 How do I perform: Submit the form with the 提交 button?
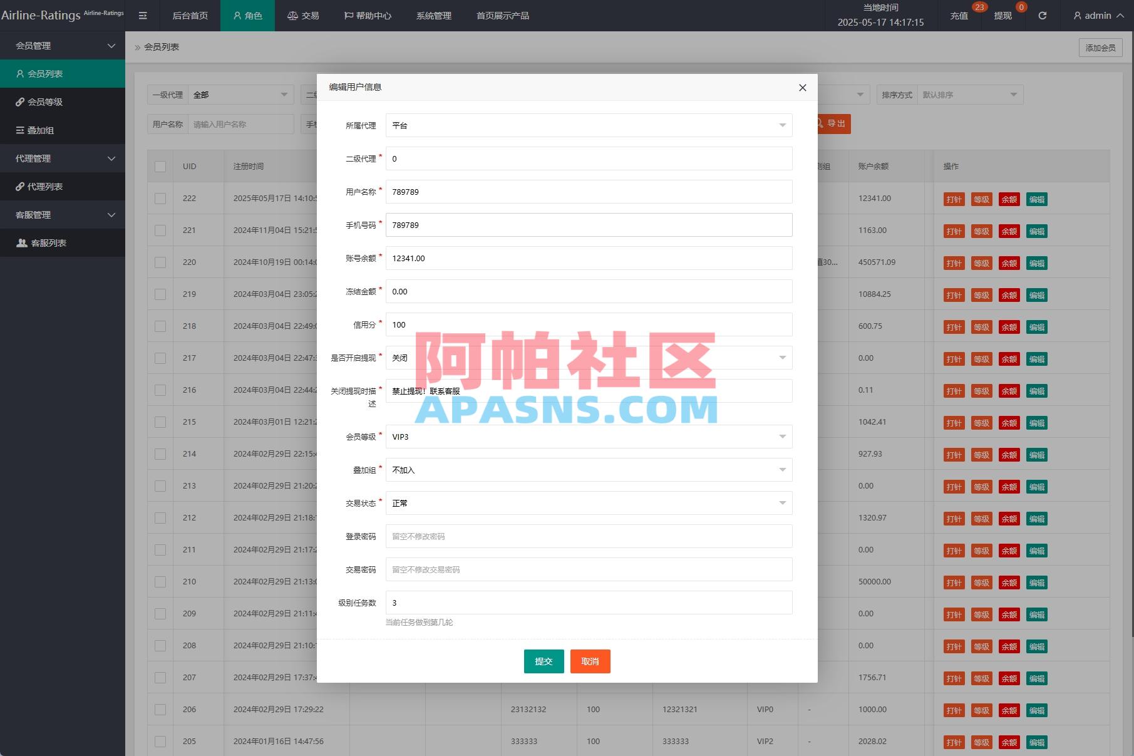coord(543,661)
